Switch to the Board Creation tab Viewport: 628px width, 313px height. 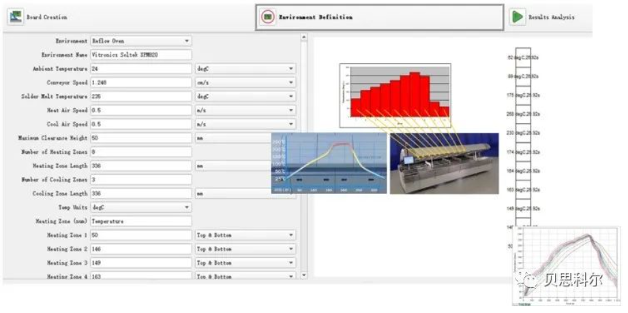46,17
